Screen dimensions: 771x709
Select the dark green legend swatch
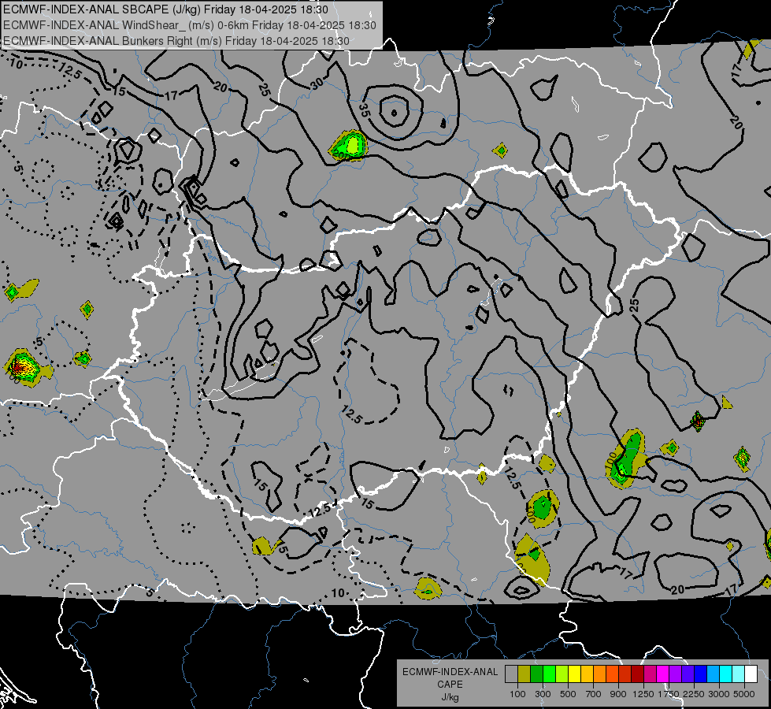coord(536,674)
